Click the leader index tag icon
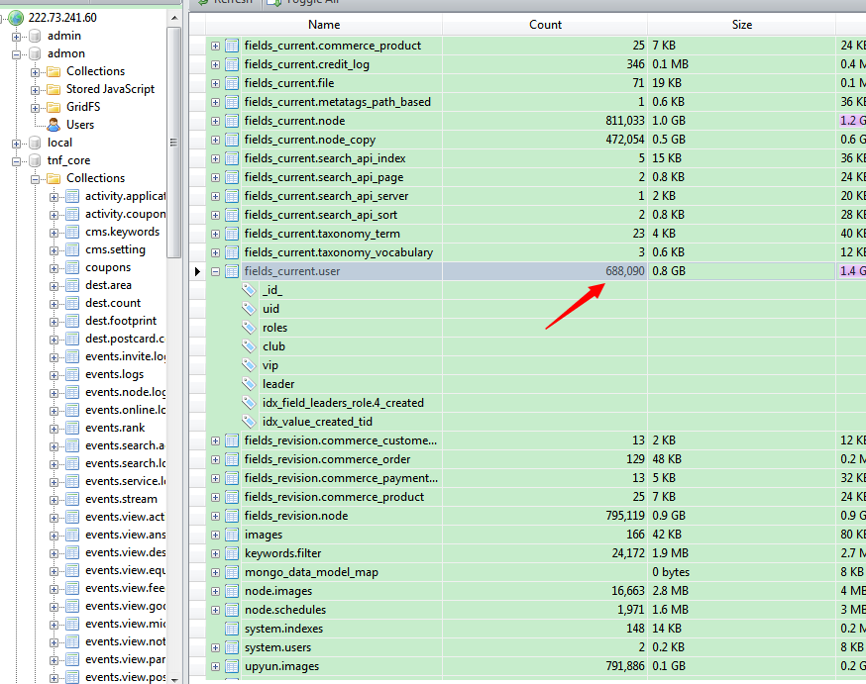Viewport: 866px width, 684px height. coord(249,384)
